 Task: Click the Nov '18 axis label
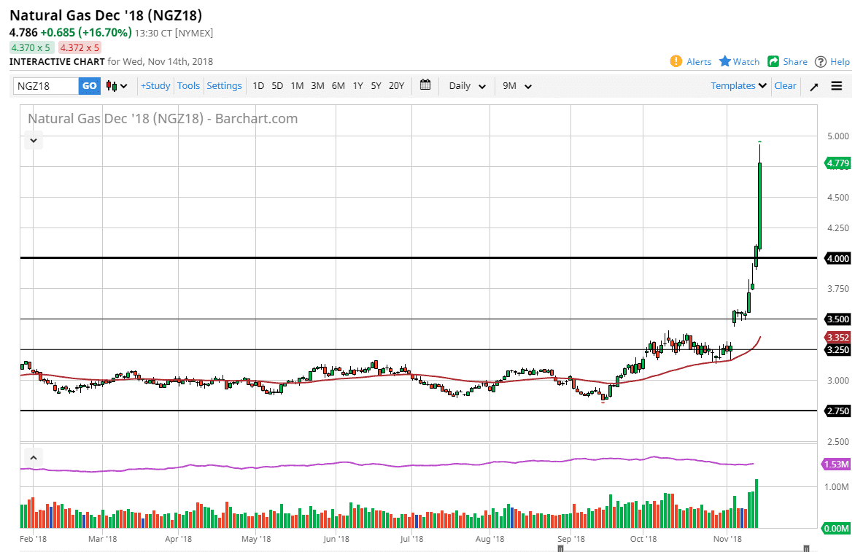727,539
